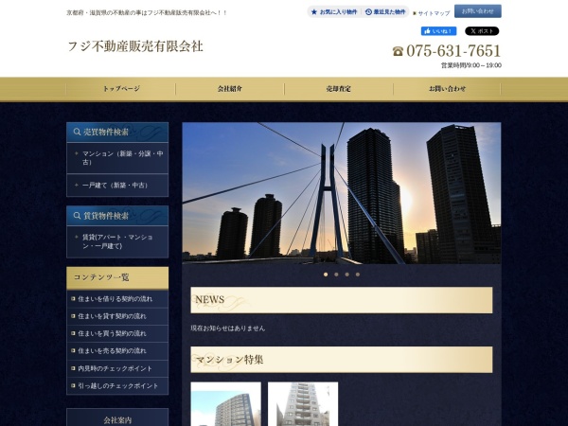Click the telephone icon beside phone number
Viewport: 568px width, 426px height.
[x=398, y=51]
